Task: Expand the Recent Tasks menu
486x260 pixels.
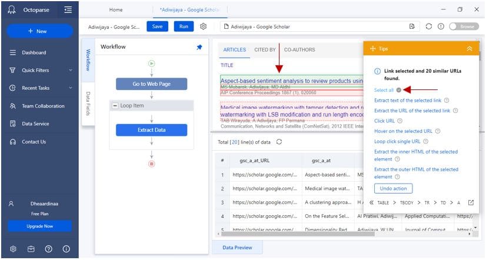Action: [71, 88]
